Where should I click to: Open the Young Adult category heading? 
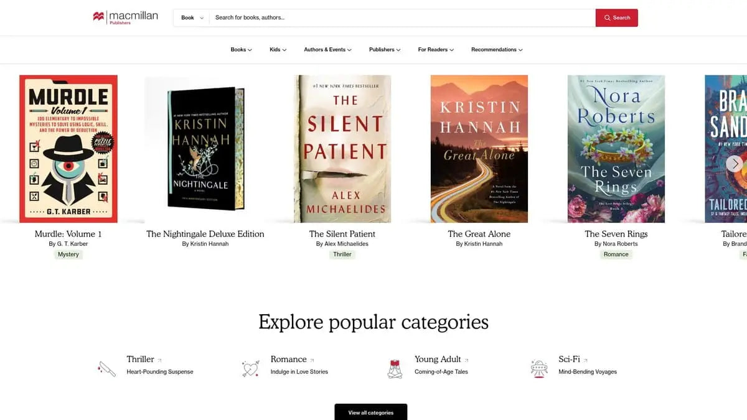click(x=438, y=359)
